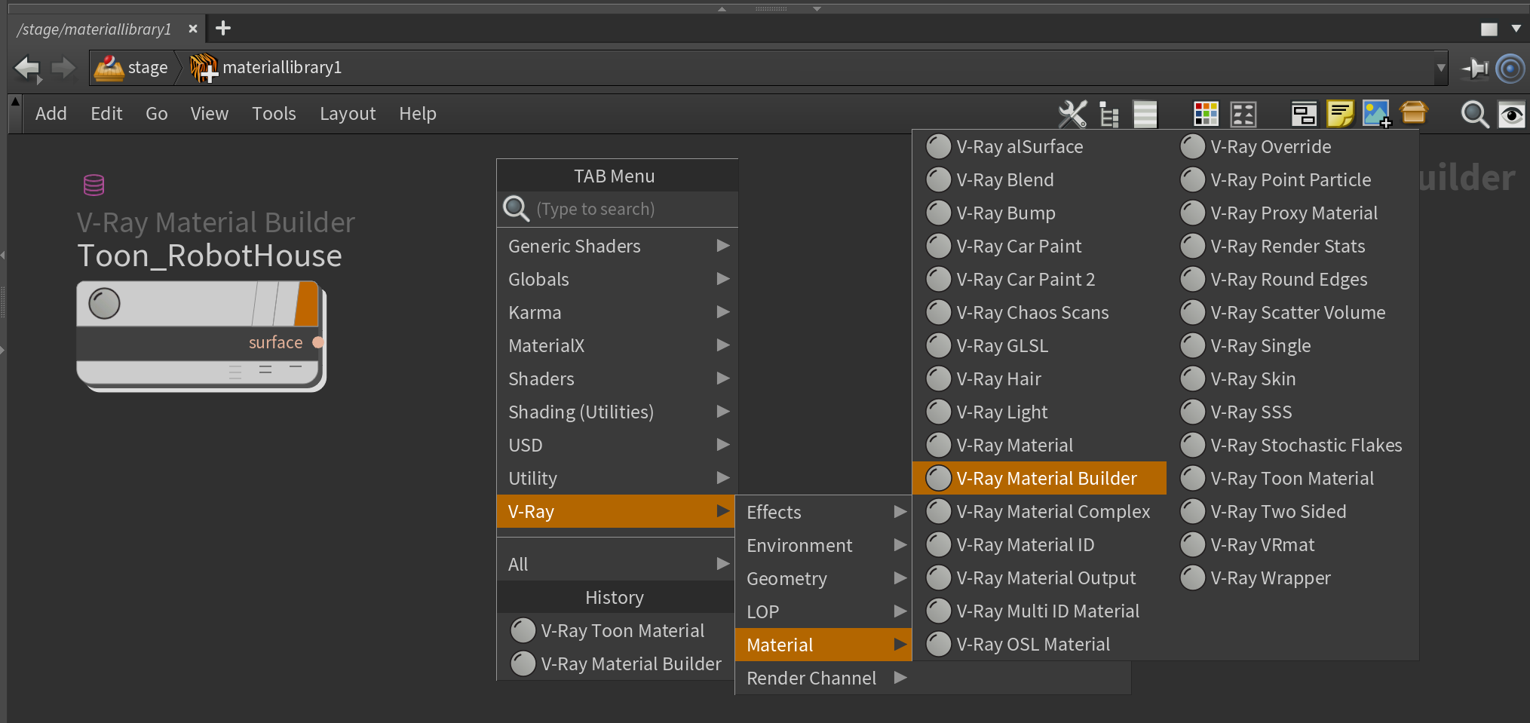Open the Help menu
The height and width of the screenshot is (723, 1530).
(418, 114)
